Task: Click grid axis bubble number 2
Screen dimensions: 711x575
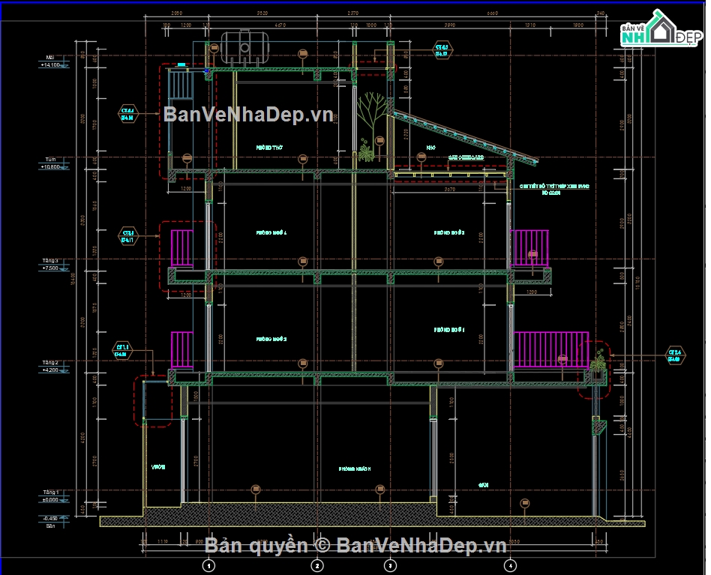Action: pyautogui.click(x=317, y=565)
